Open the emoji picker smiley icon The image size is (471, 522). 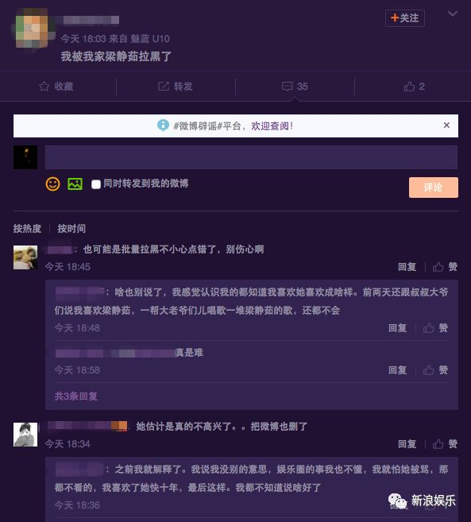pos(52,184)
